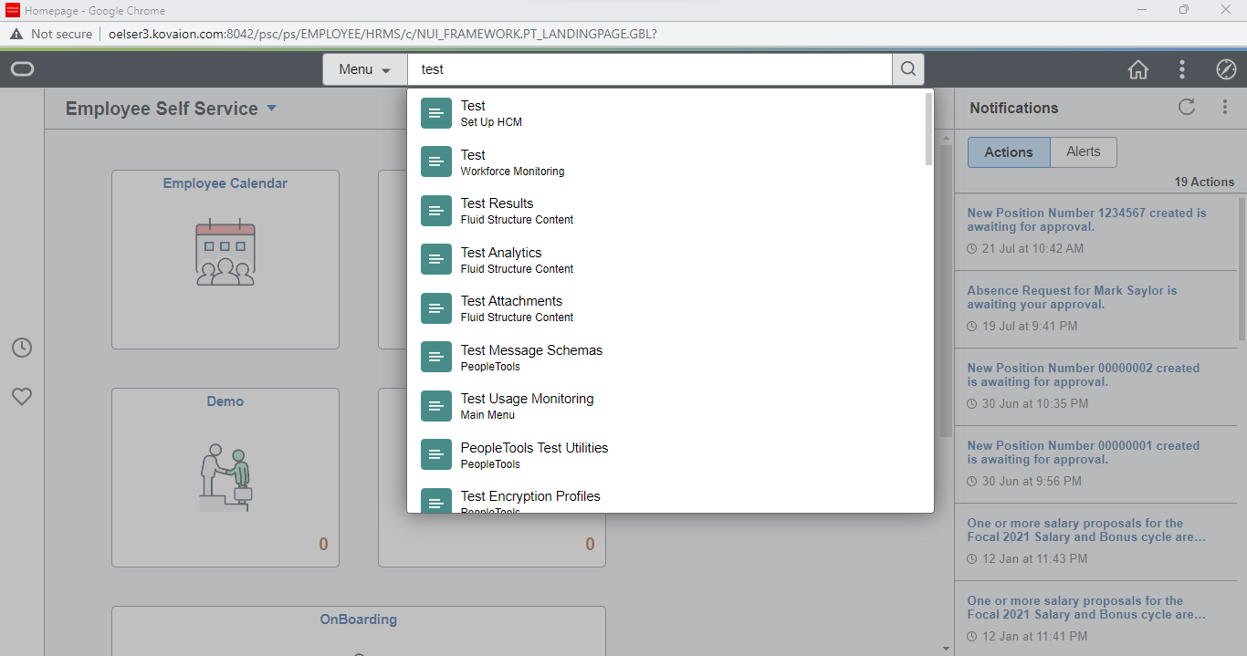Screen dimensions: 1247x656
Task: Open the Employee Calendar tile
Action: 225,259
